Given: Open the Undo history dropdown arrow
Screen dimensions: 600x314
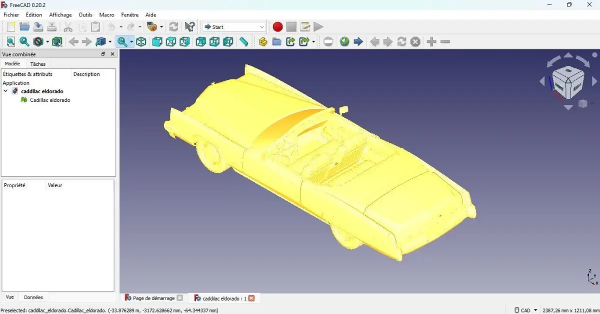Looking at the screenshot, I should pos(121,27).
